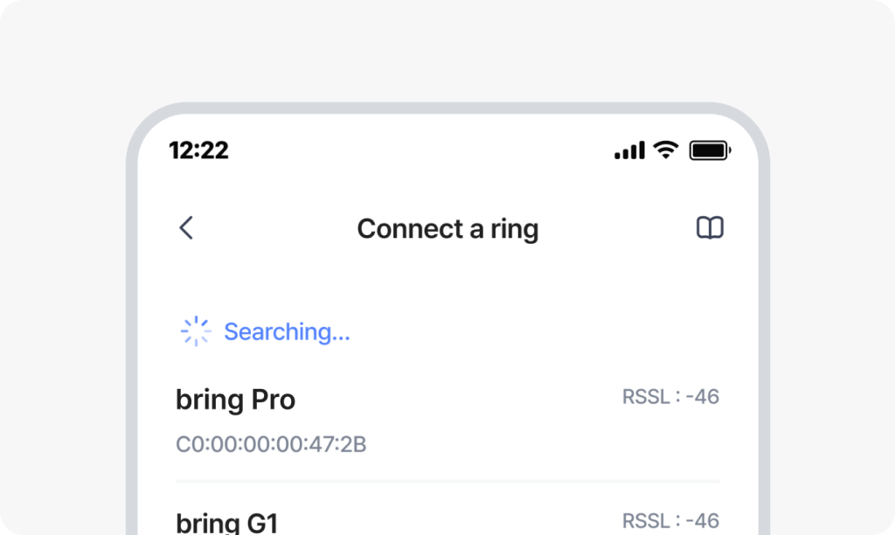
Task: Click the gray background above the phone
Action: (x=447, y=52)
